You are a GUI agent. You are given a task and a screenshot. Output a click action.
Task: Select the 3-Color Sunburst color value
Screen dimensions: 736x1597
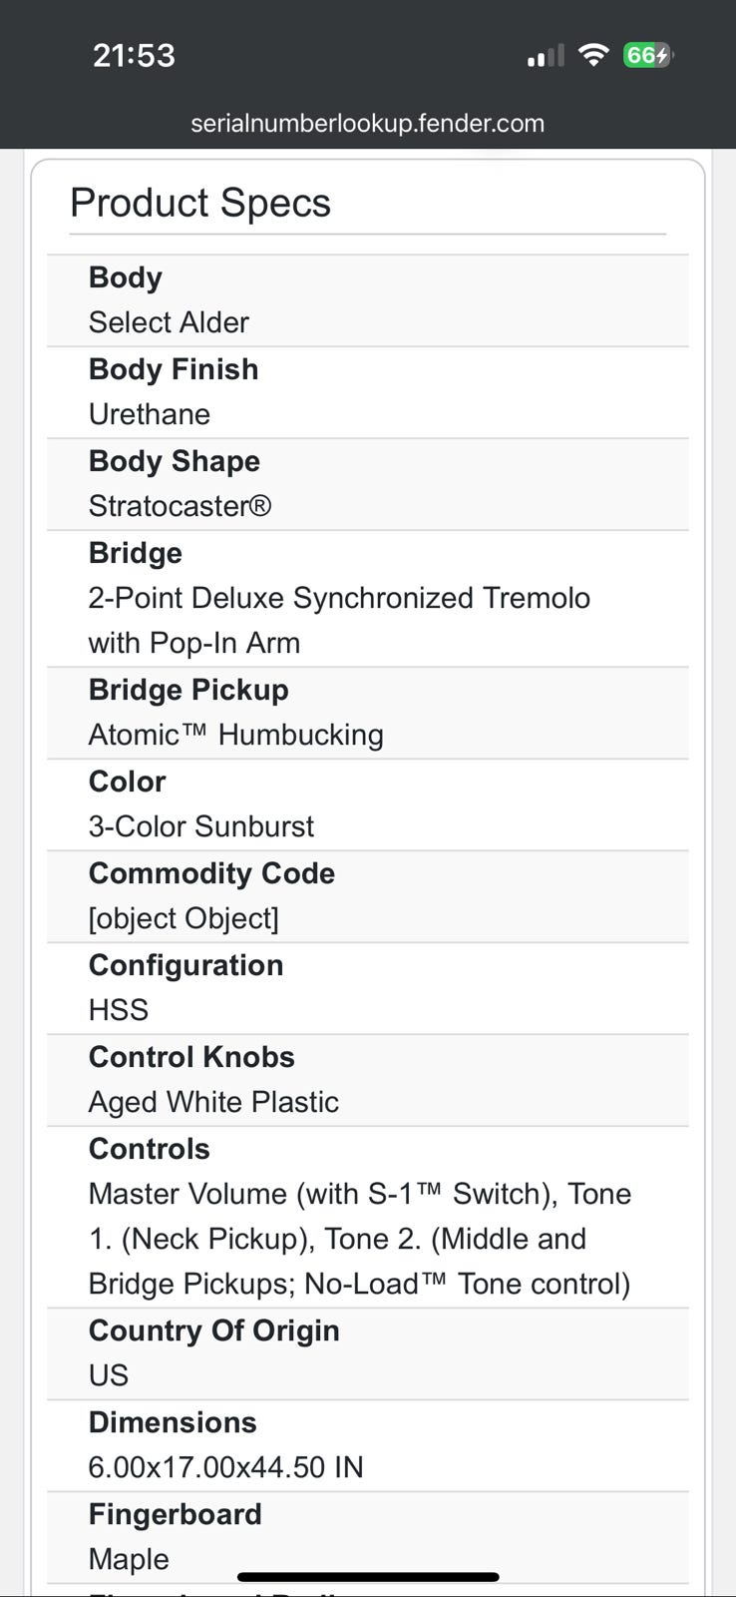(201, 826)
